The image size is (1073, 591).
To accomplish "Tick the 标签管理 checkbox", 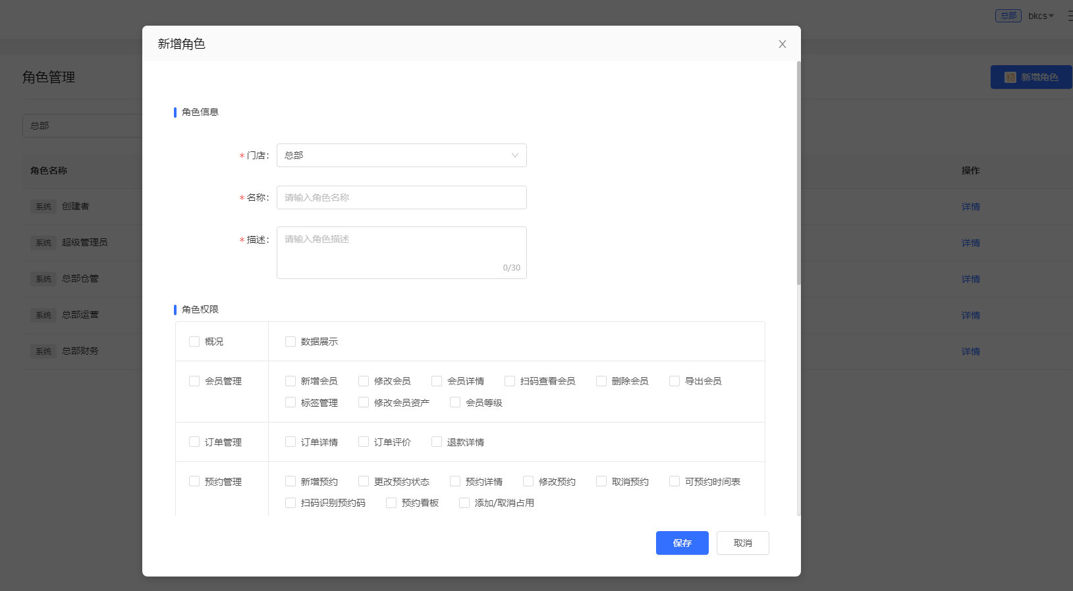I will 290,402.
